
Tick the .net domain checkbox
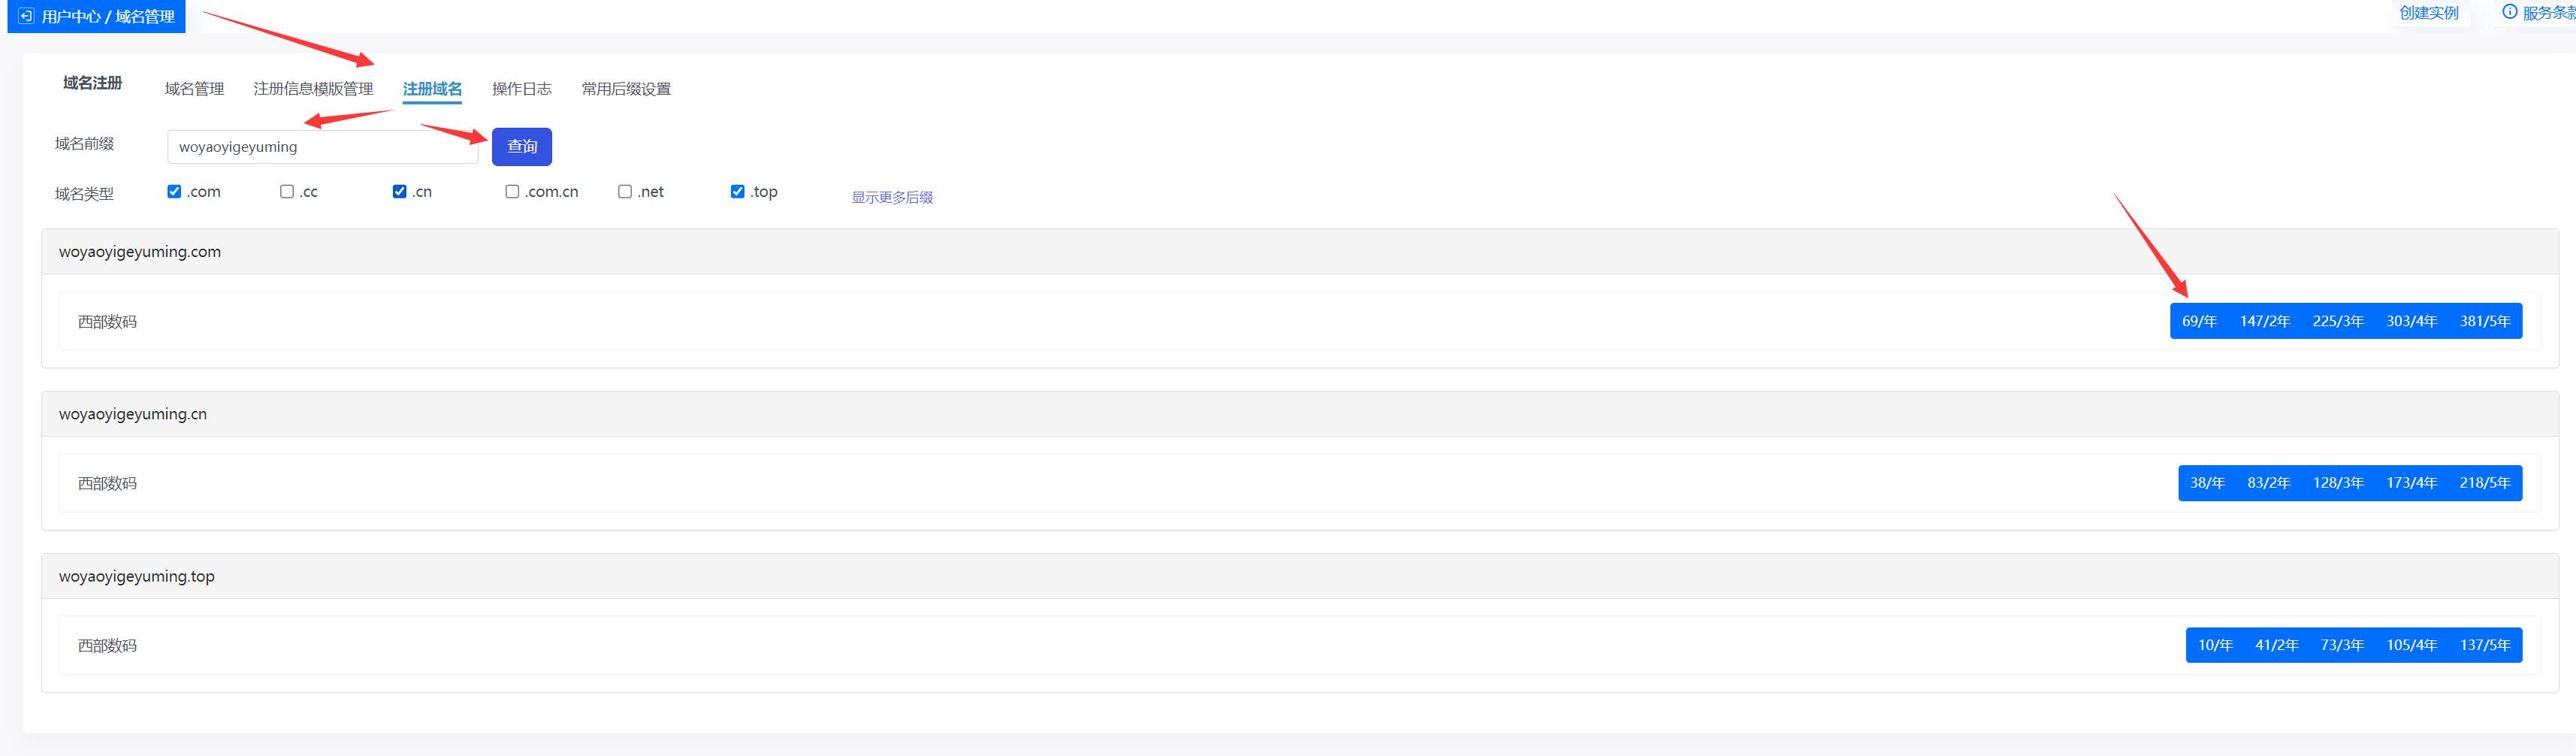click(x=625, y=191)
